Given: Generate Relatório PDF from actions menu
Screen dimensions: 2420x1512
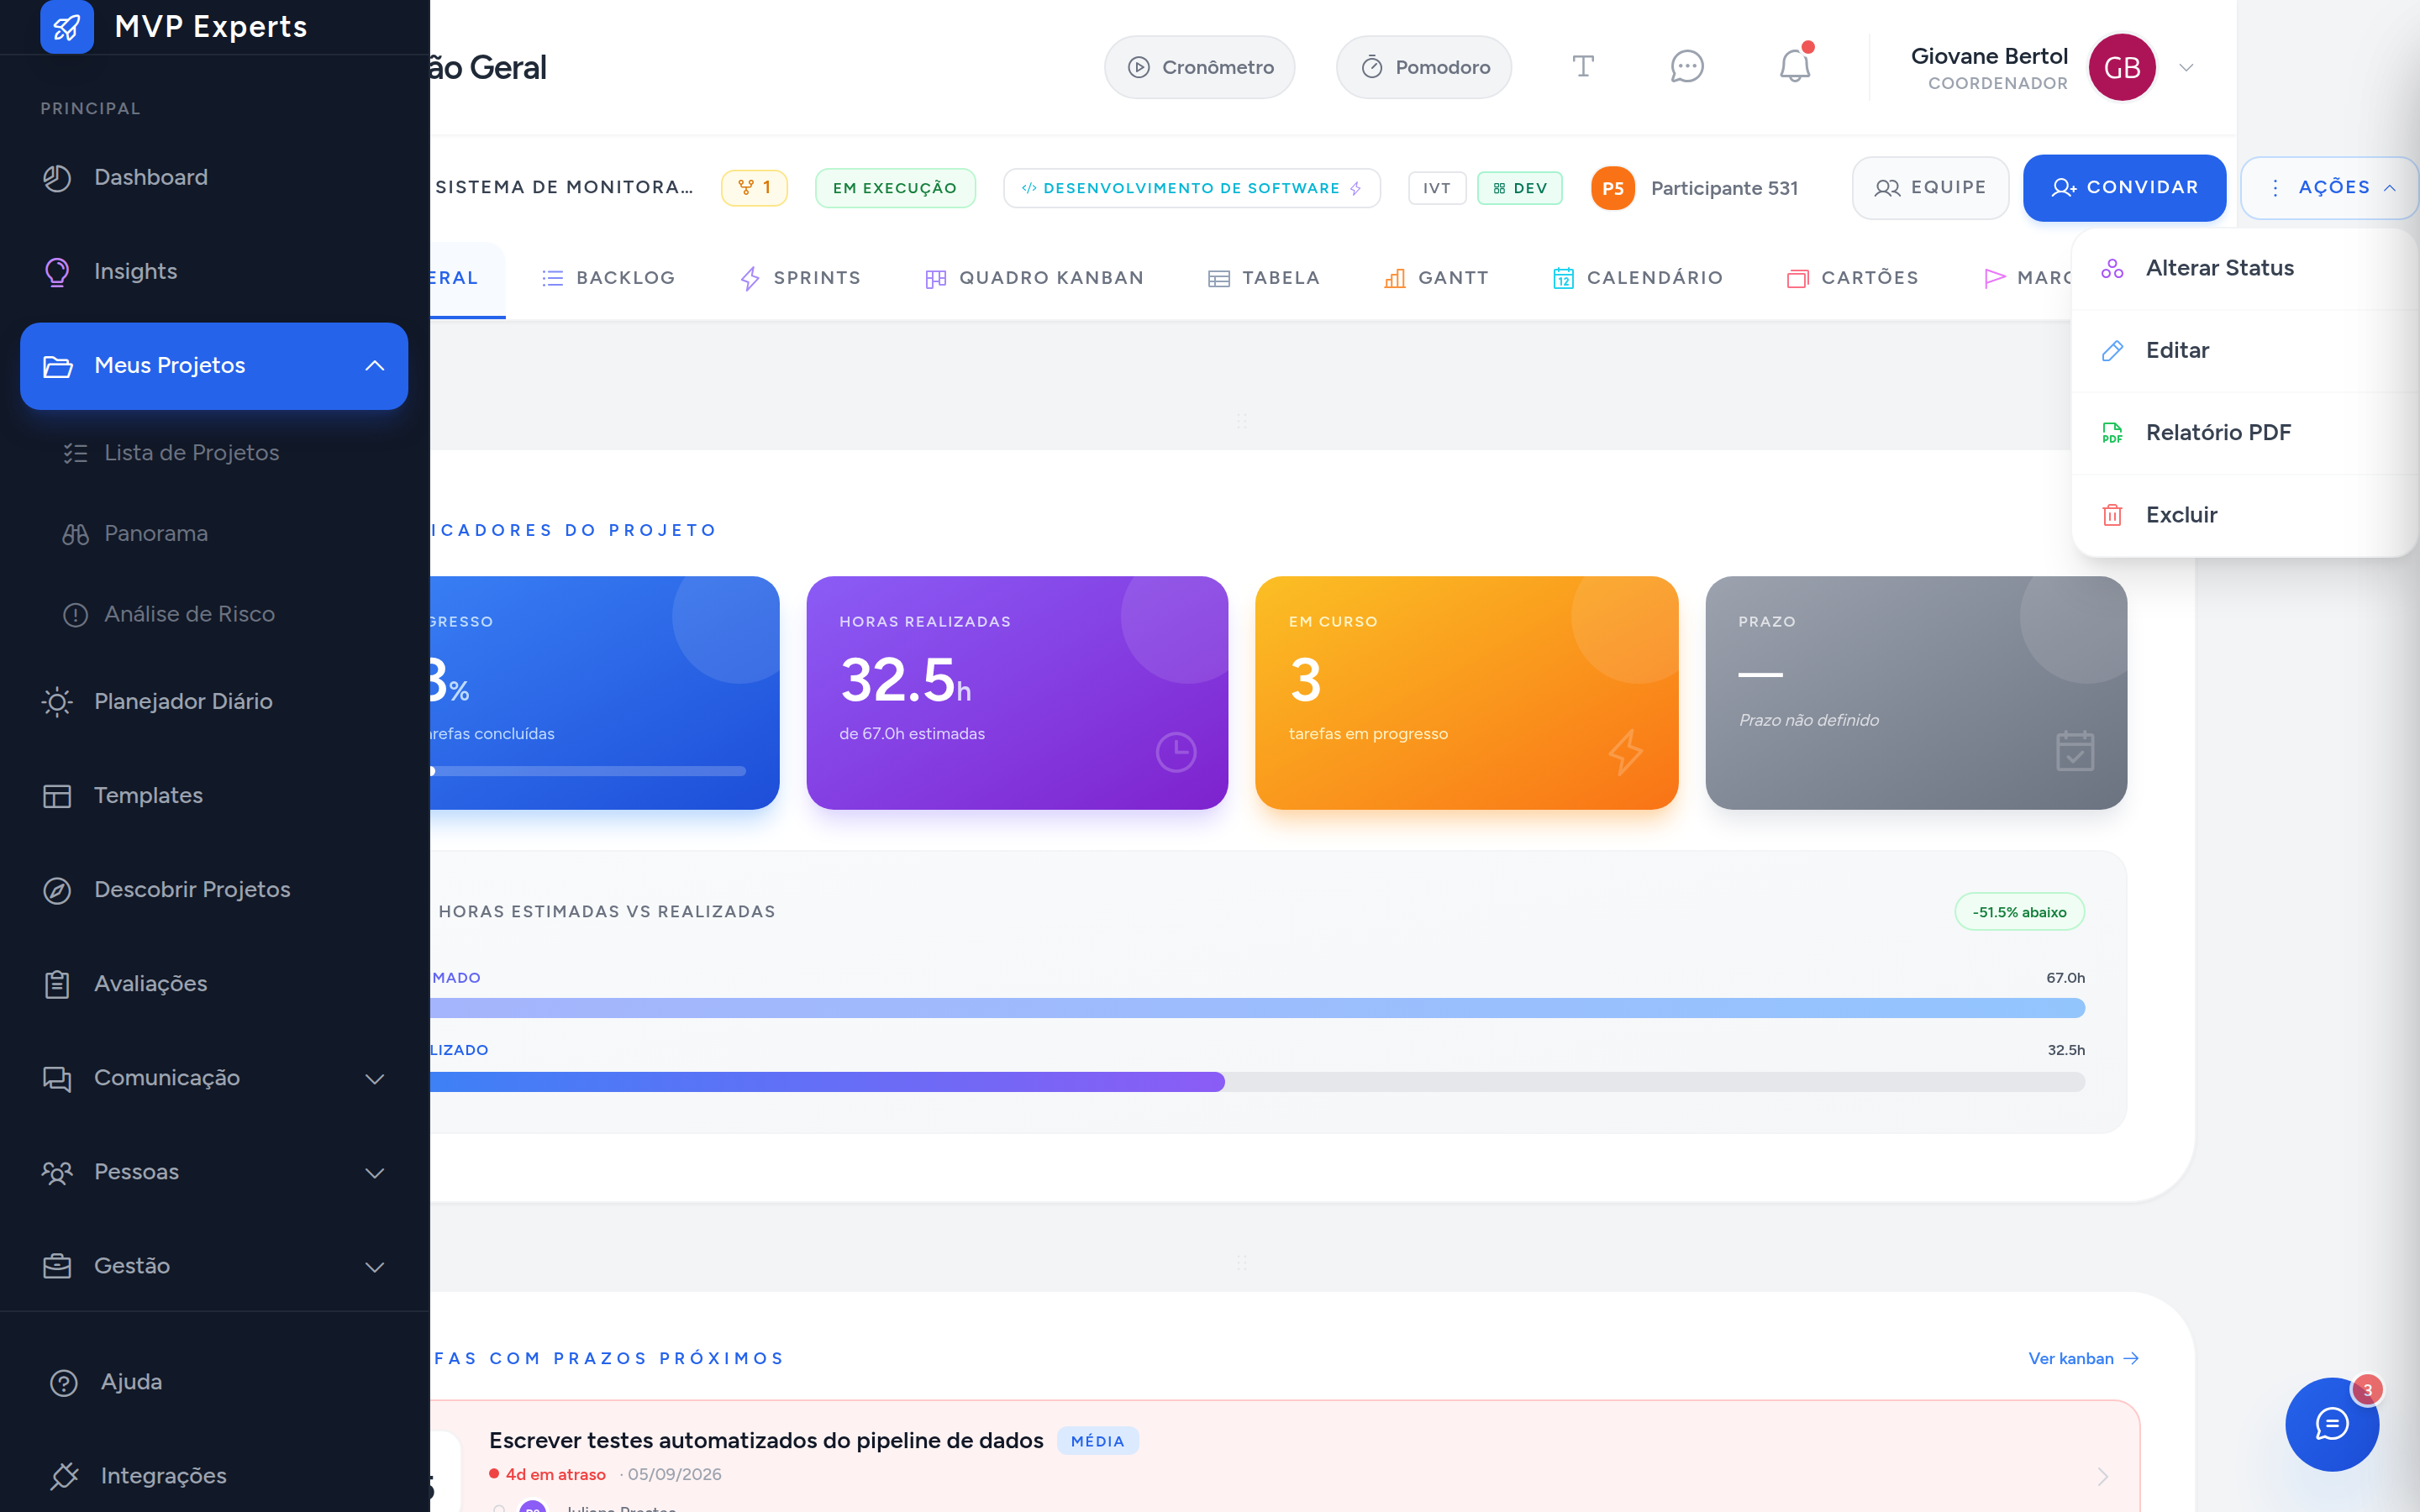Looking at the screenshot, I should tap(2245, 433).
